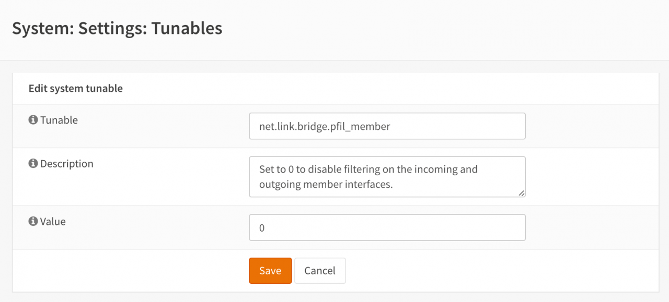Click the Description textarea resize handle
The image size is (669, 302).
pyautogui.click(x=521, y=193)
